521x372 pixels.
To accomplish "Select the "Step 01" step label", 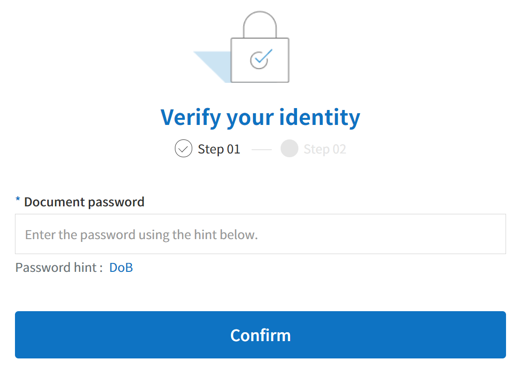I will pyautogui.click(x=219, y=149).
